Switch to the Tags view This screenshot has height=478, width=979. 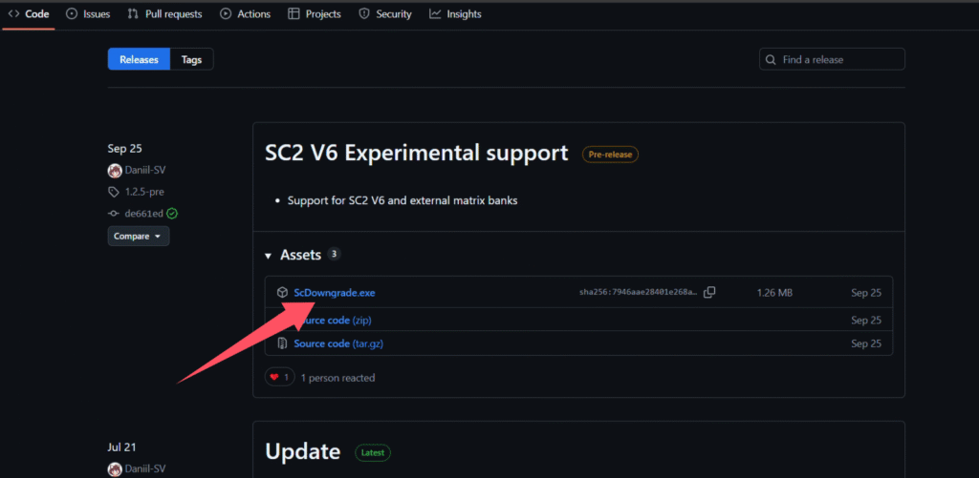[x=191, y=60]
